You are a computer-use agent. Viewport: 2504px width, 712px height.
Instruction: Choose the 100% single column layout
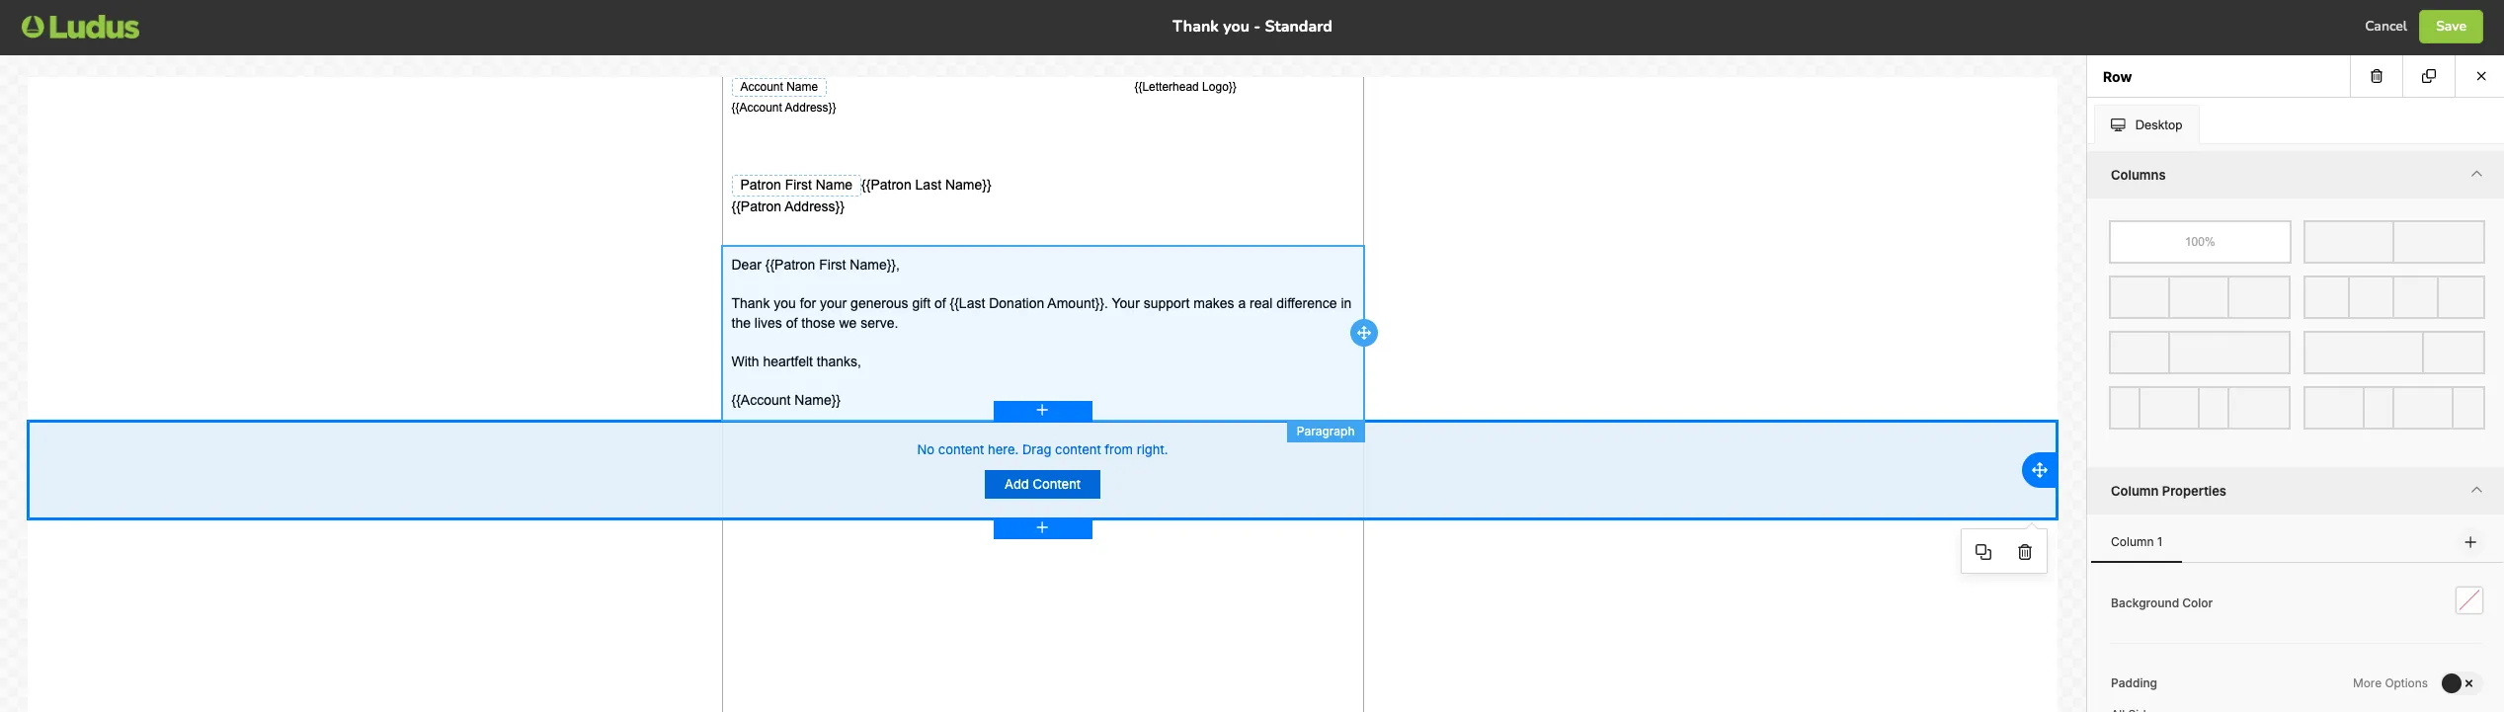click(2199, 242)
